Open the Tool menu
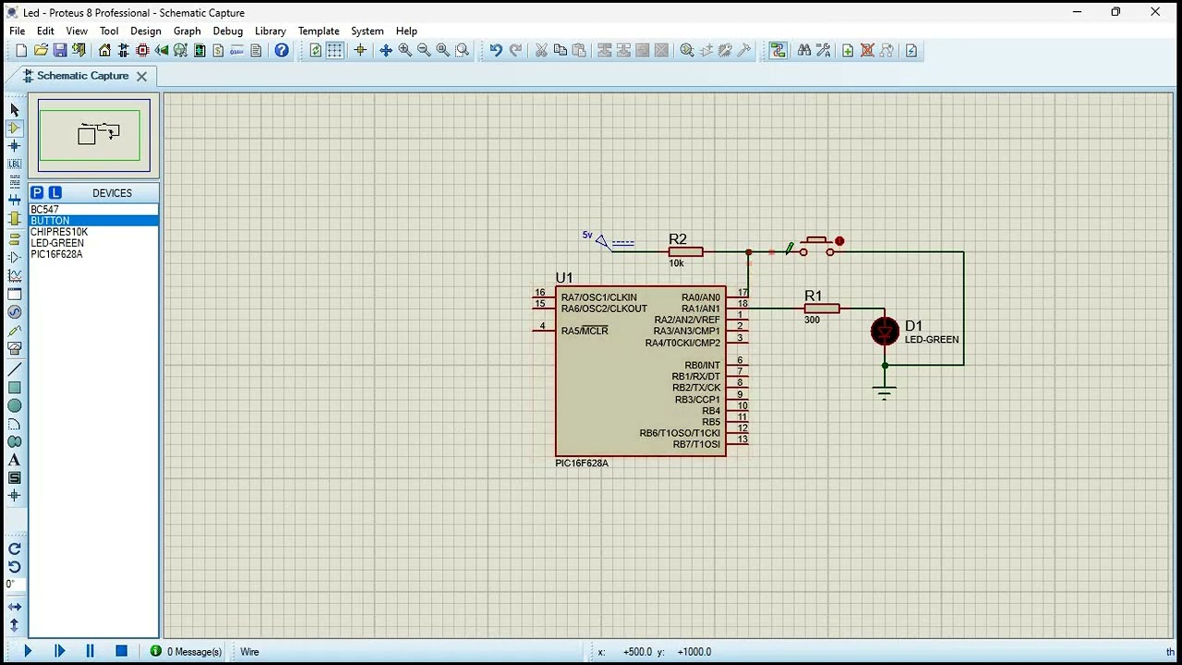 109,30
